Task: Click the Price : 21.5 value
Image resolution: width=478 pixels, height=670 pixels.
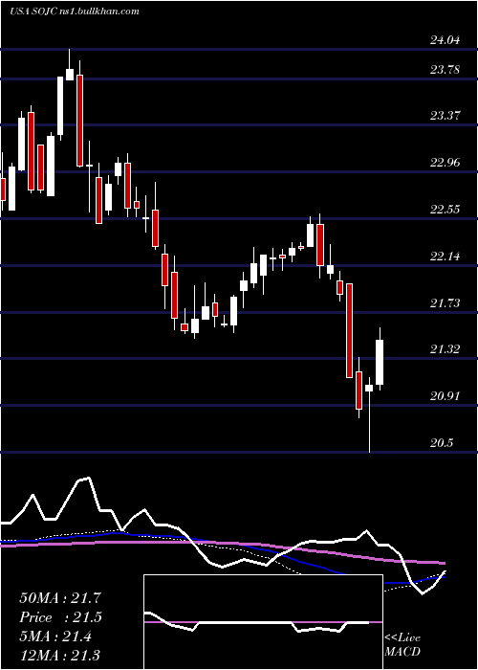Action: (x=60, y=617)
